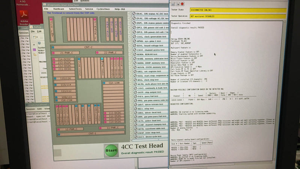Toggle the DSPC DIS status power control icon

134,23
